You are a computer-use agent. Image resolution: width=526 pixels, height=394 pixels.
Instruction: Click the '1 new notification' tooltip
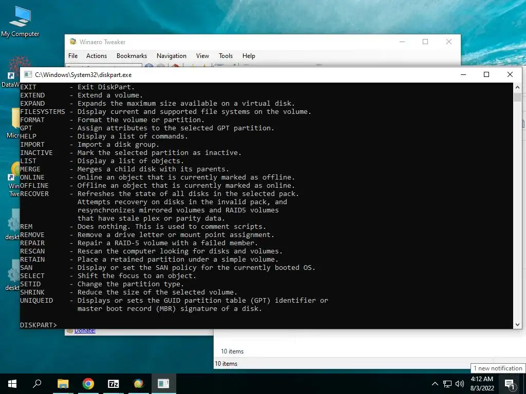pyautogui.click(x=498, y=368)
